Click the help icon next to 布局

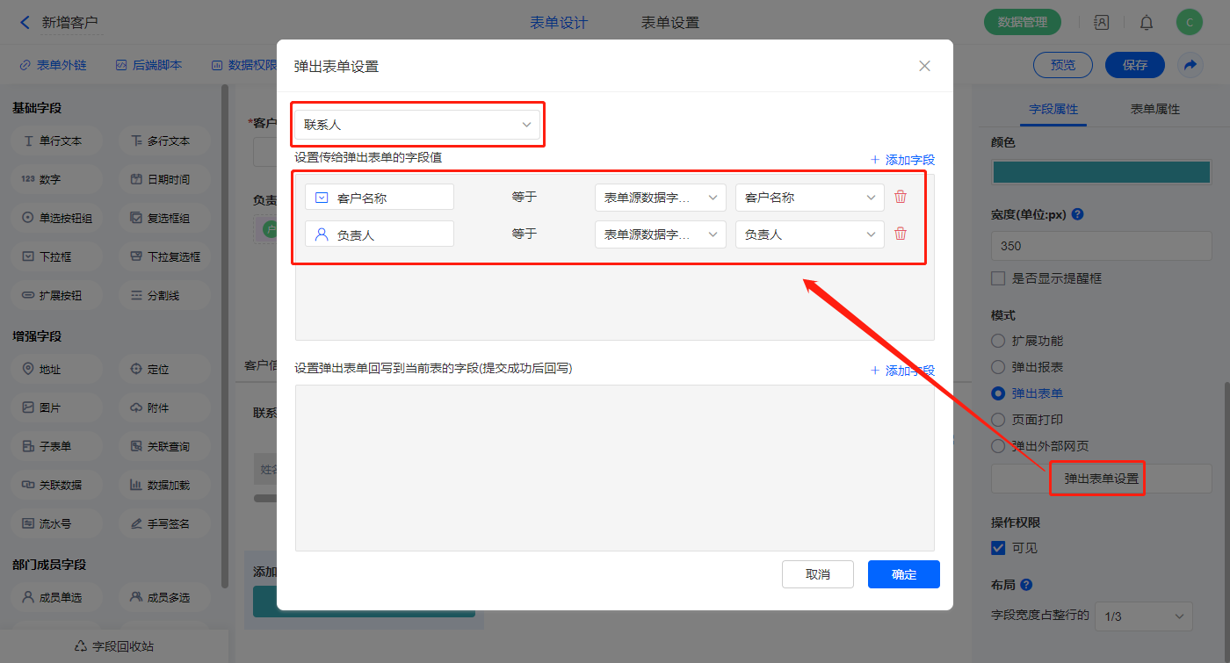[x=1025, y=585]
